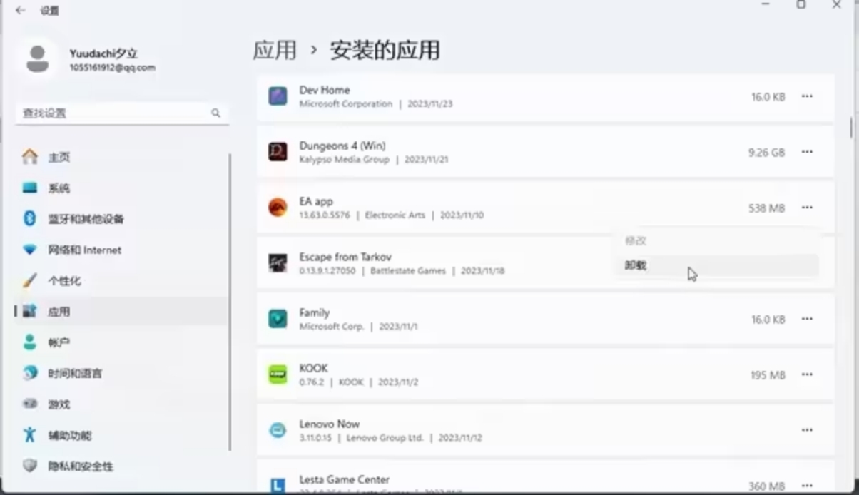Click the EA app icon
The image size is (859, 495).
pyautogui.click(x=278, y=207)
